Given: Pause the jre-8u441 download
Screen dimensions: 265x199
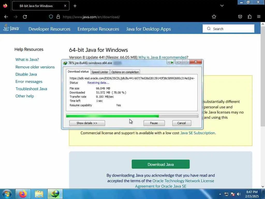Looking at the screenshot, I should pyautogui.click(x=154, y=123).
